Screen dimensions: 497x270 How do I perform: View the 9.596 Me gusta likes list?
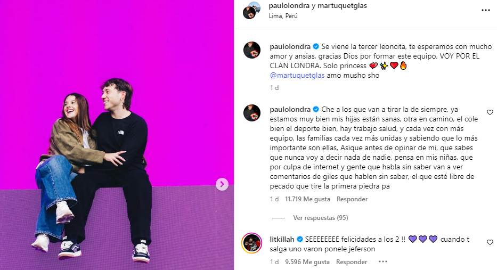pos(307,262)
